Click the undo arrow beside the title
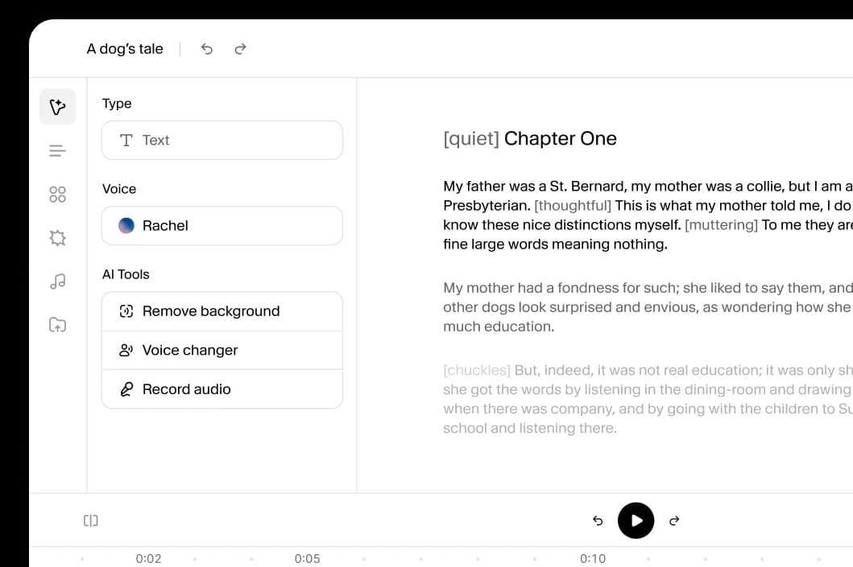Viewport: 853px width, 567px height. (x=206, y=49)
